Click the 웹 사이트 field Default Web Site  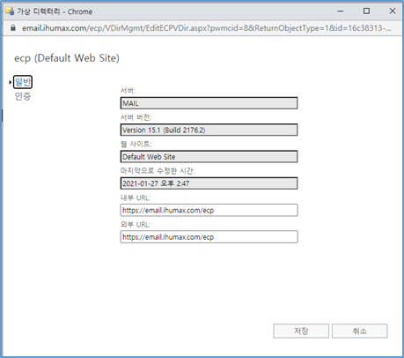point(209,157)
